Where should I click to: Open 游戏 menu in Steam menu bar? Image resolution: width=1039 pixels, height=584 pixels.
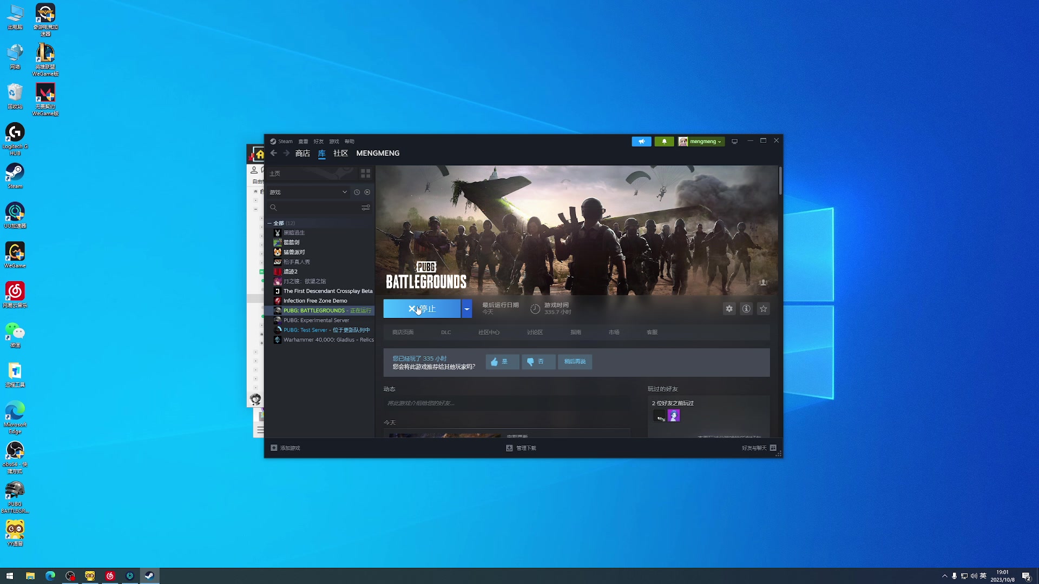pos(334,142)
